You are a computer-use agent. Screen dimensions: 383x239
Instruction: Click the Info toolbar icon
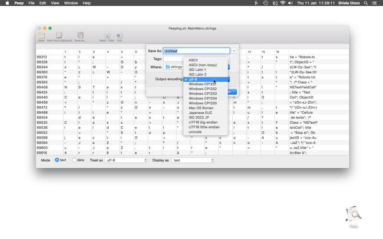point(119,35)
